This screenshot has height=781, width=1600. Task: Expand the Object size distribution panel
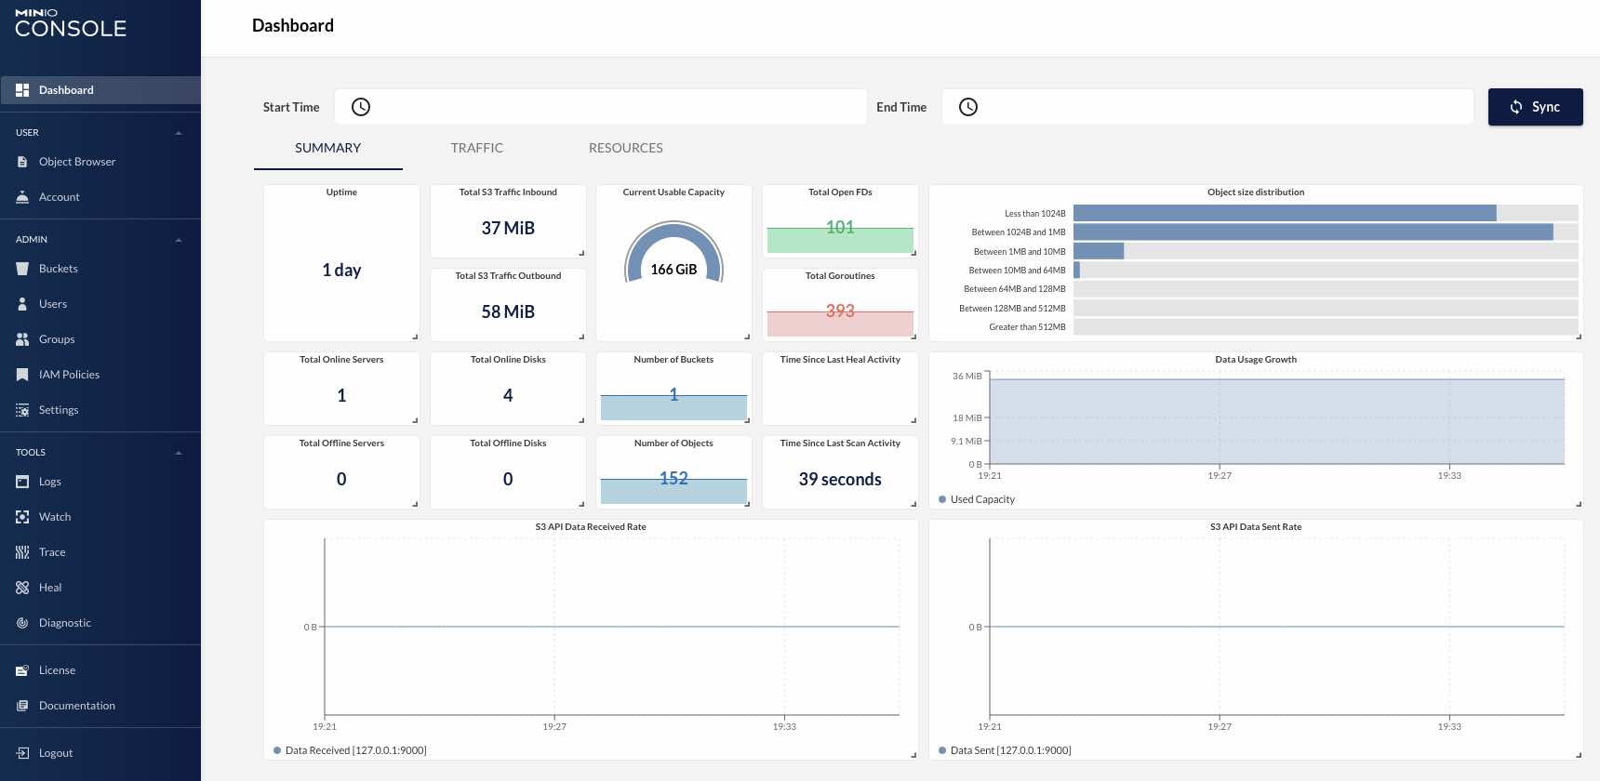(x=1579, y=337)
